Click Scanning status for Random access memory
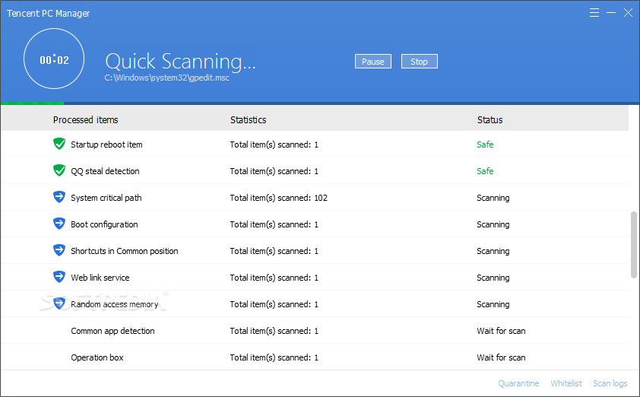Viewport: 640px width, 397px height. point(493,304)
